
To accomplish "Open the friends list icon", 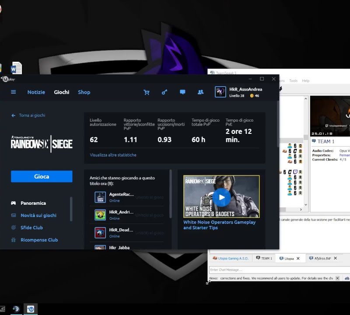I will click(x=200, y=92).
